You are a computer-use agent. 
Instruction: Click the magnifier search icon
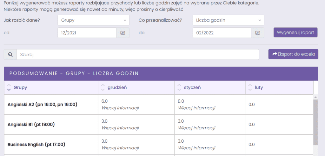10,54
